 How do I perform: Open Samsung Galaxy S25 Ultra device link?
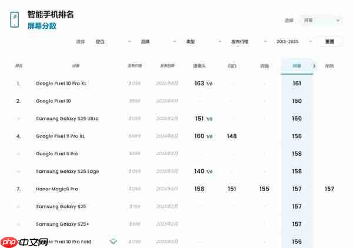[67, 119]
